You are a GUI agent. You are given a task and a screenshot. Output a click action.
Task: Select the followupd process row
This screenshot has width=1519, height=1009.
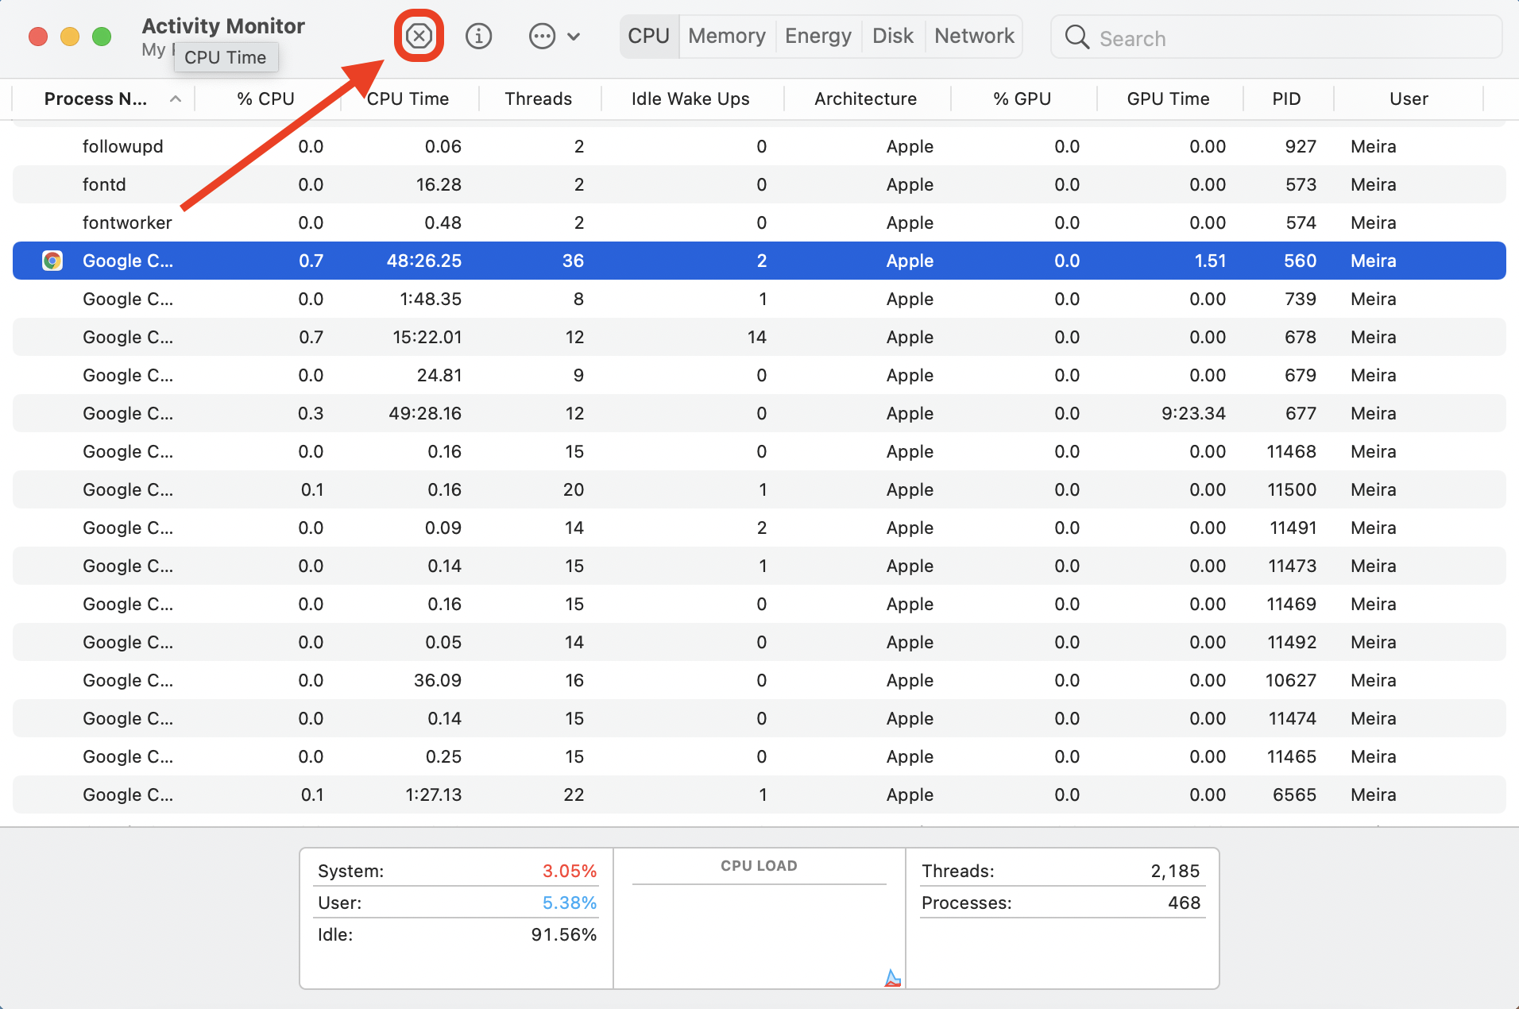(x=759, y=146)
